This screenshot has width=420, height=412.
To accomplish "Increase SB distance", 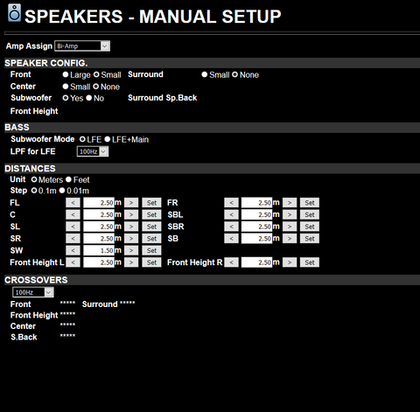I will (290, 239).
